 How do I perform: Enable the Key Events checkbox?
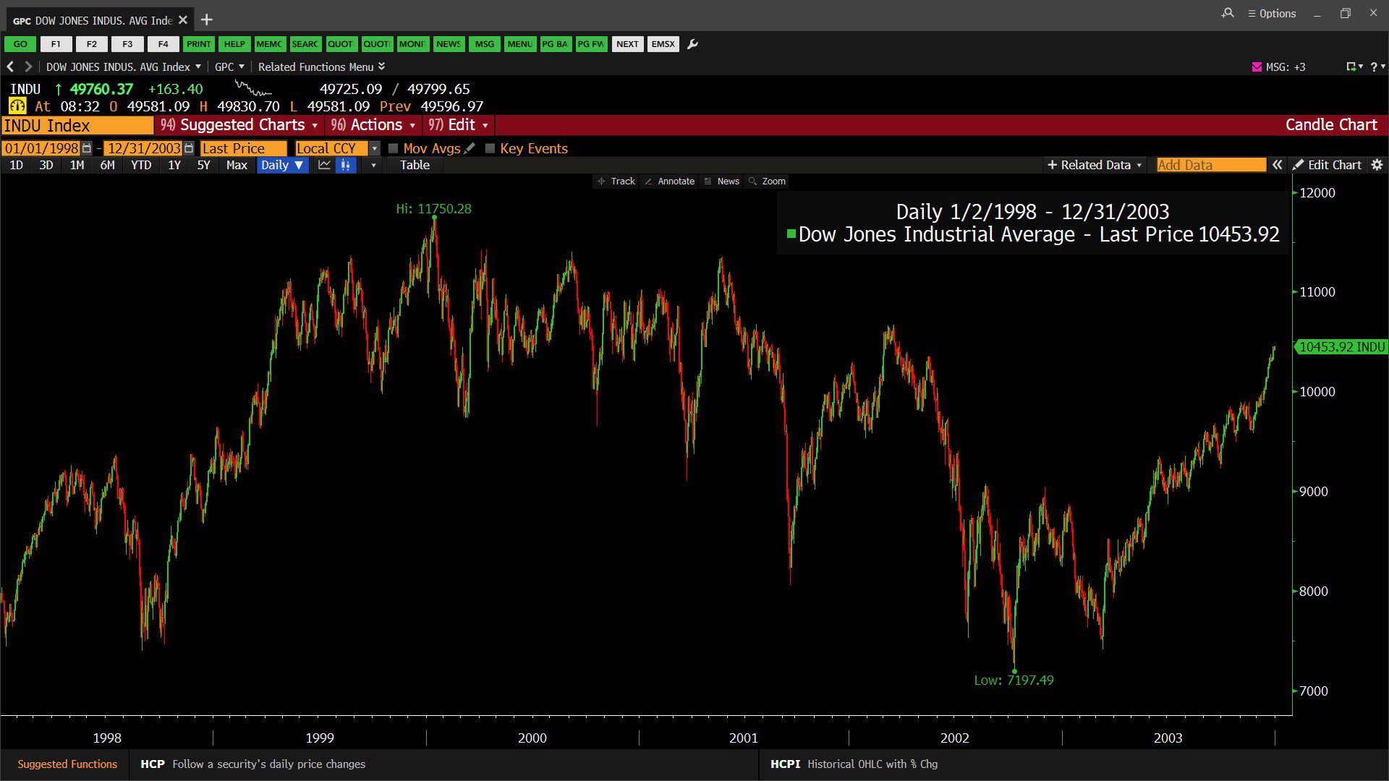click(x=490, y=148)
